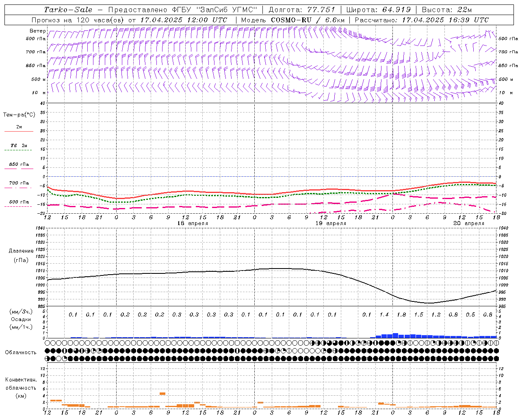Click the highest orange convective cloud bar
The image size is (520, 416).
click(162, 393)
